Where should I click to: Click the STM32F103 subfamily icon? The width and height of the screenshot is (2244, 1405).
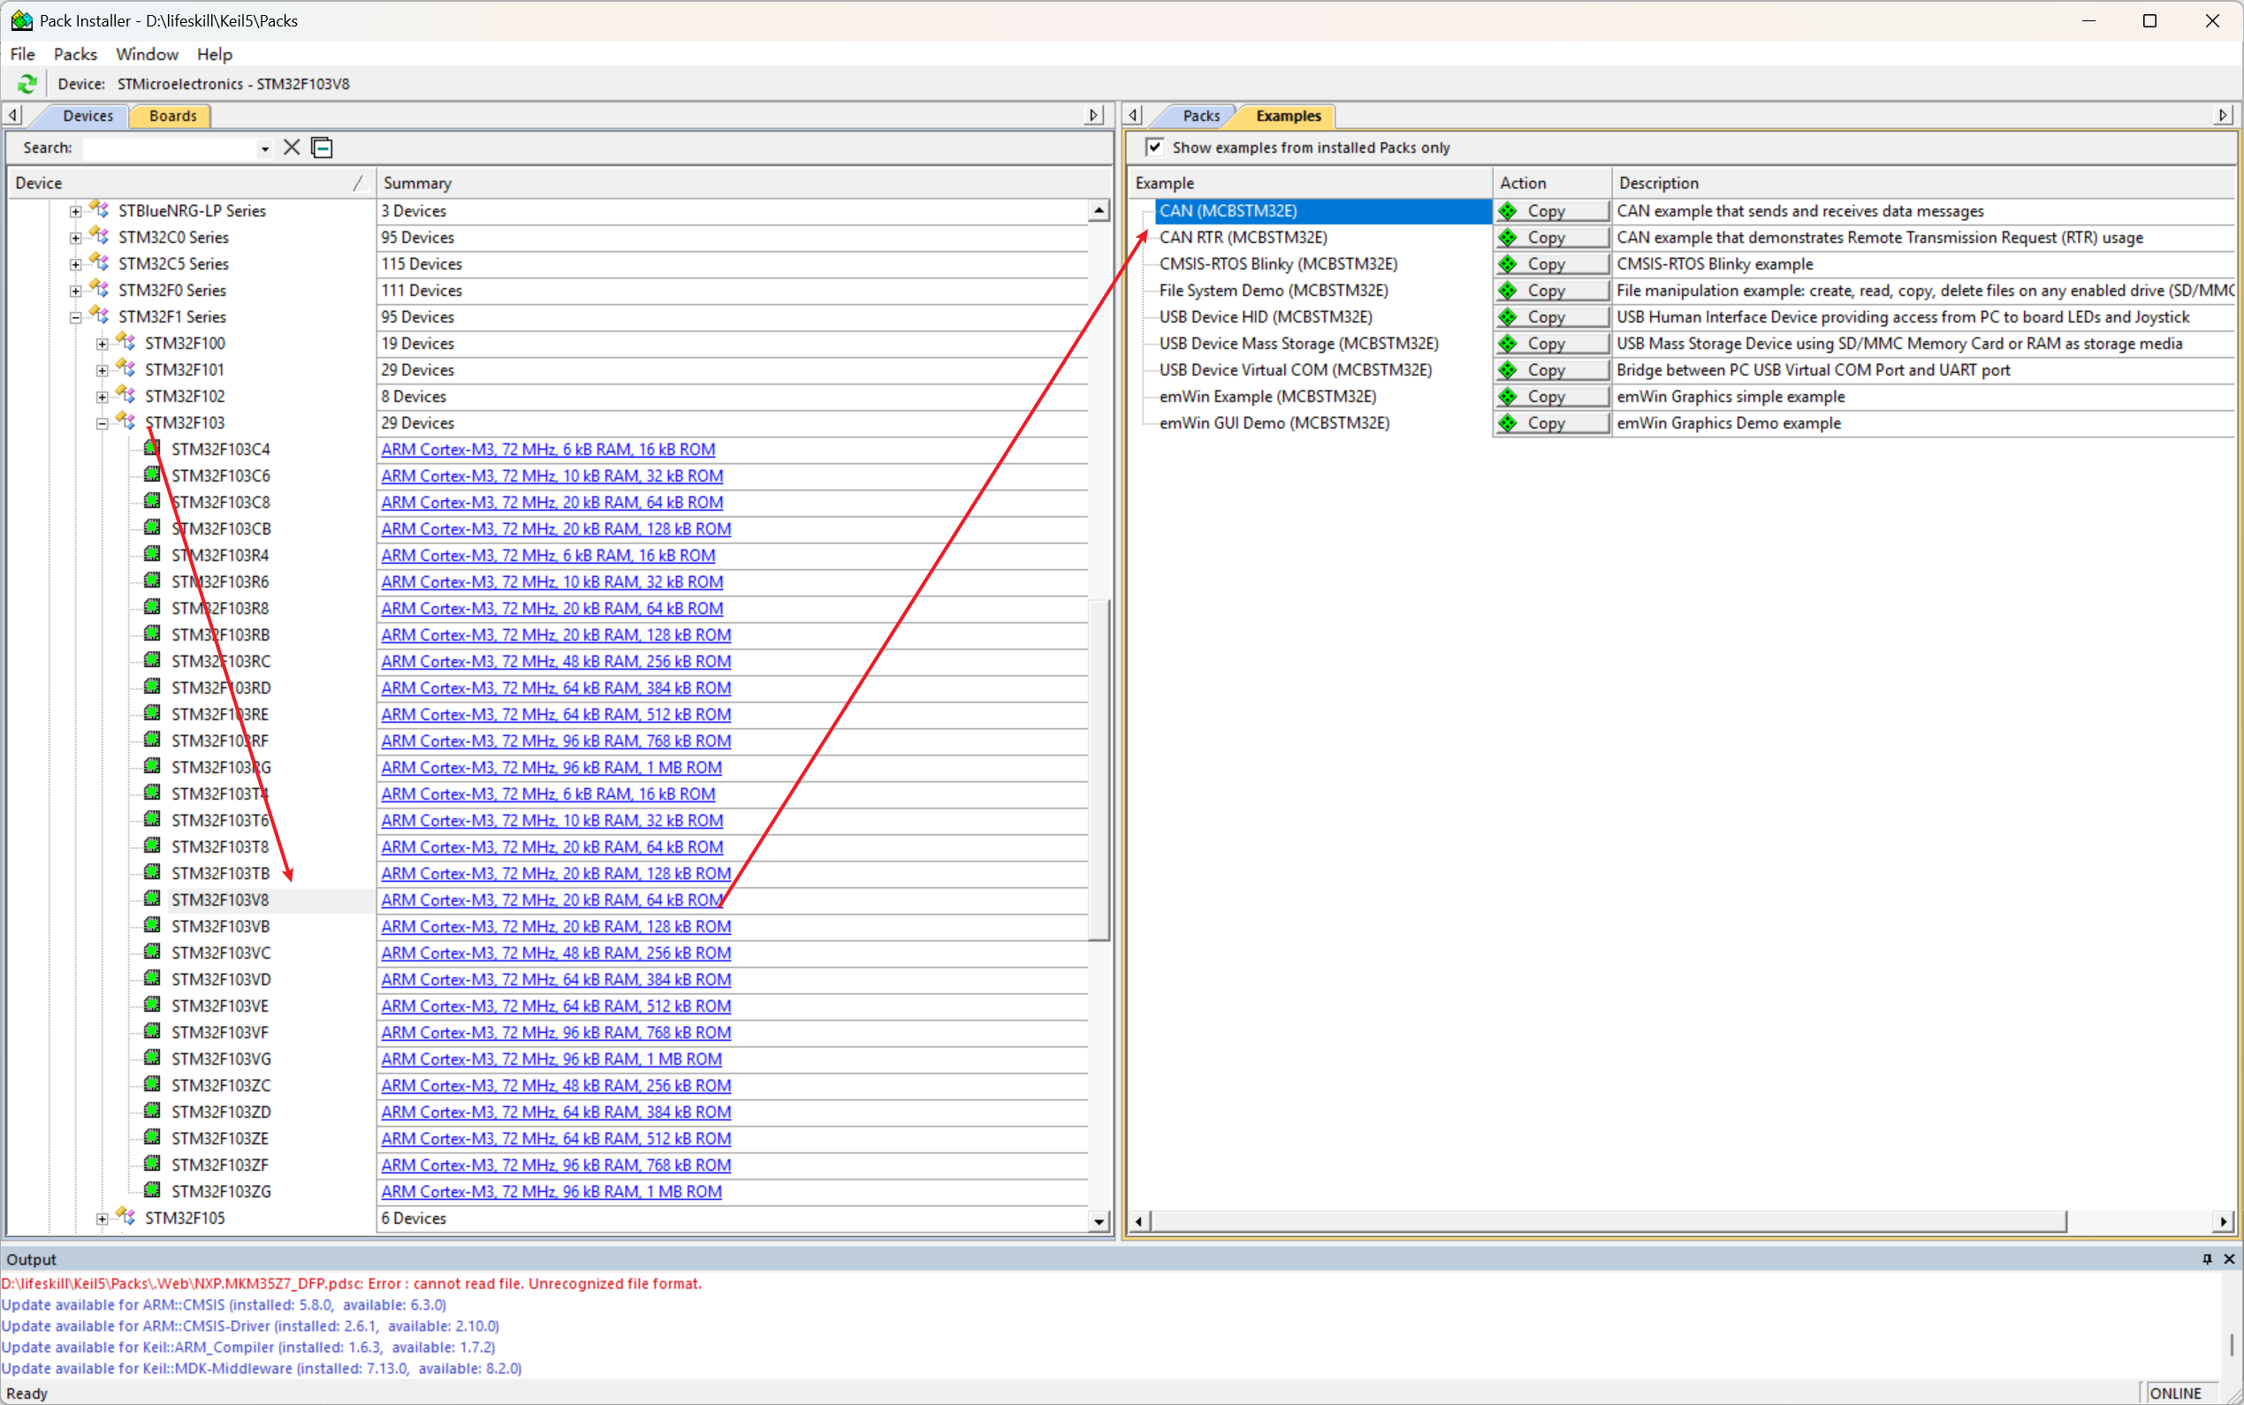tap(126, 421)
